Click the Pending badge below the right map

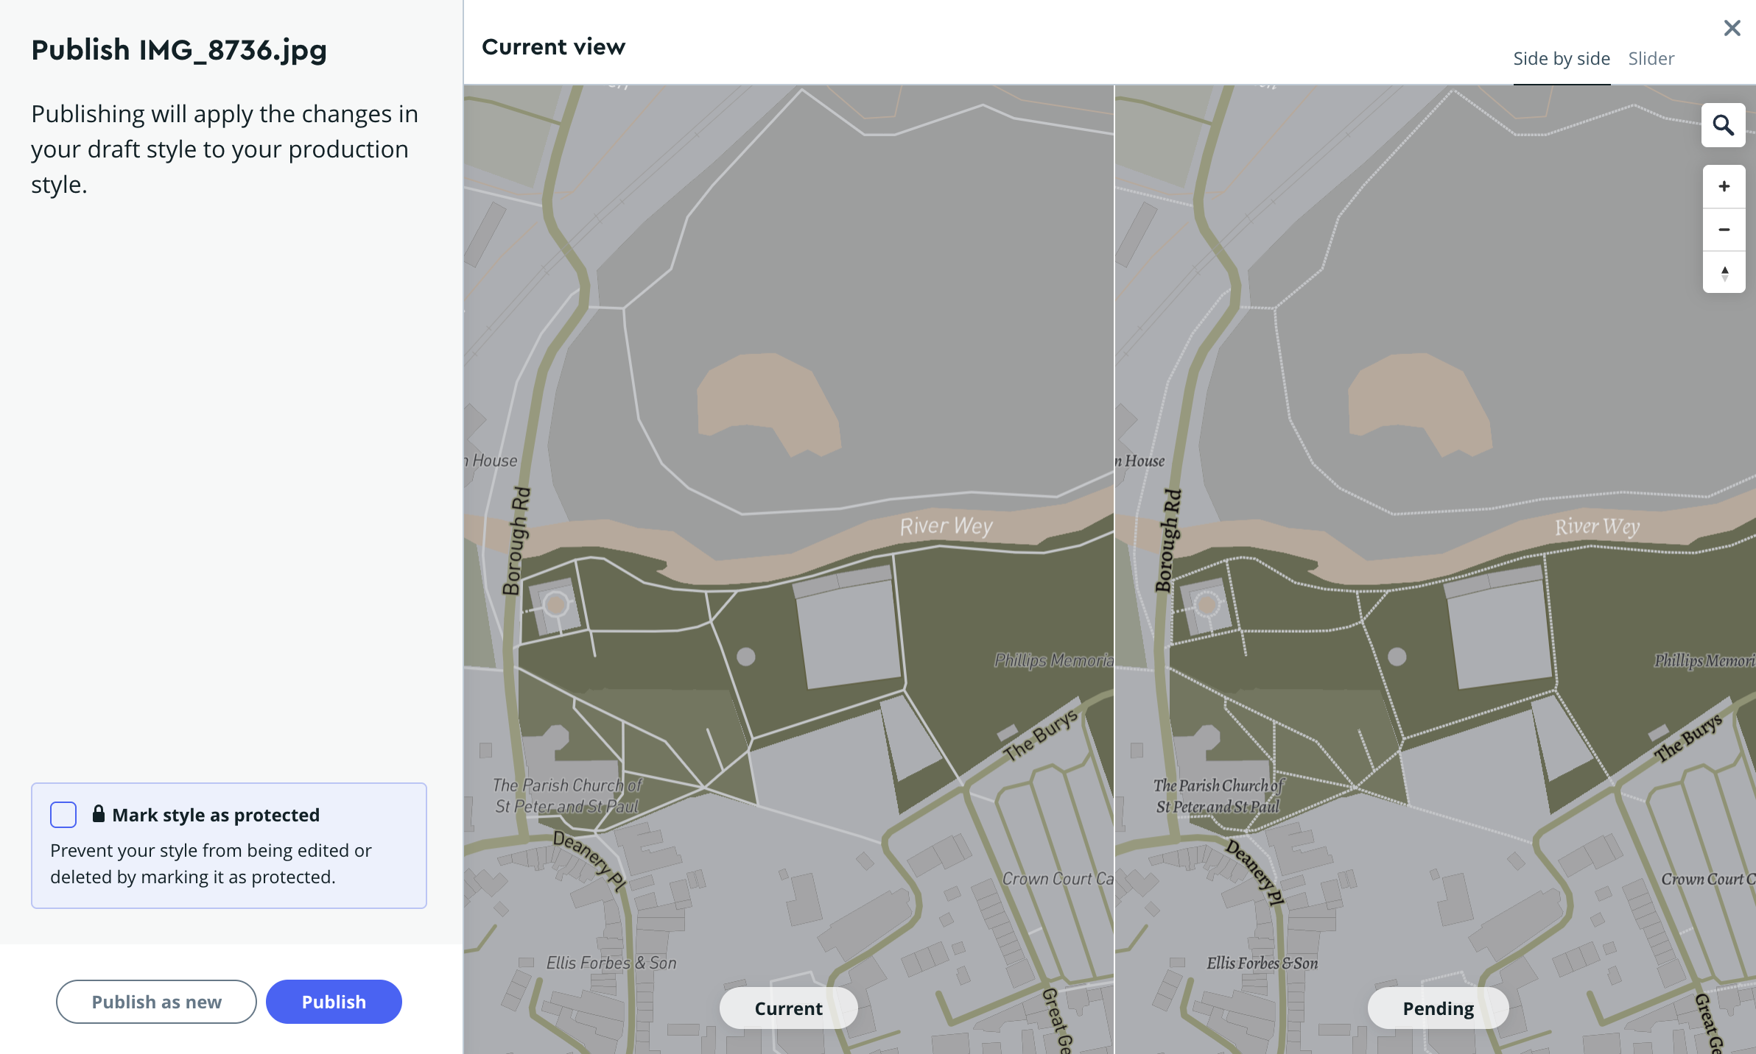(1437, 1008)
